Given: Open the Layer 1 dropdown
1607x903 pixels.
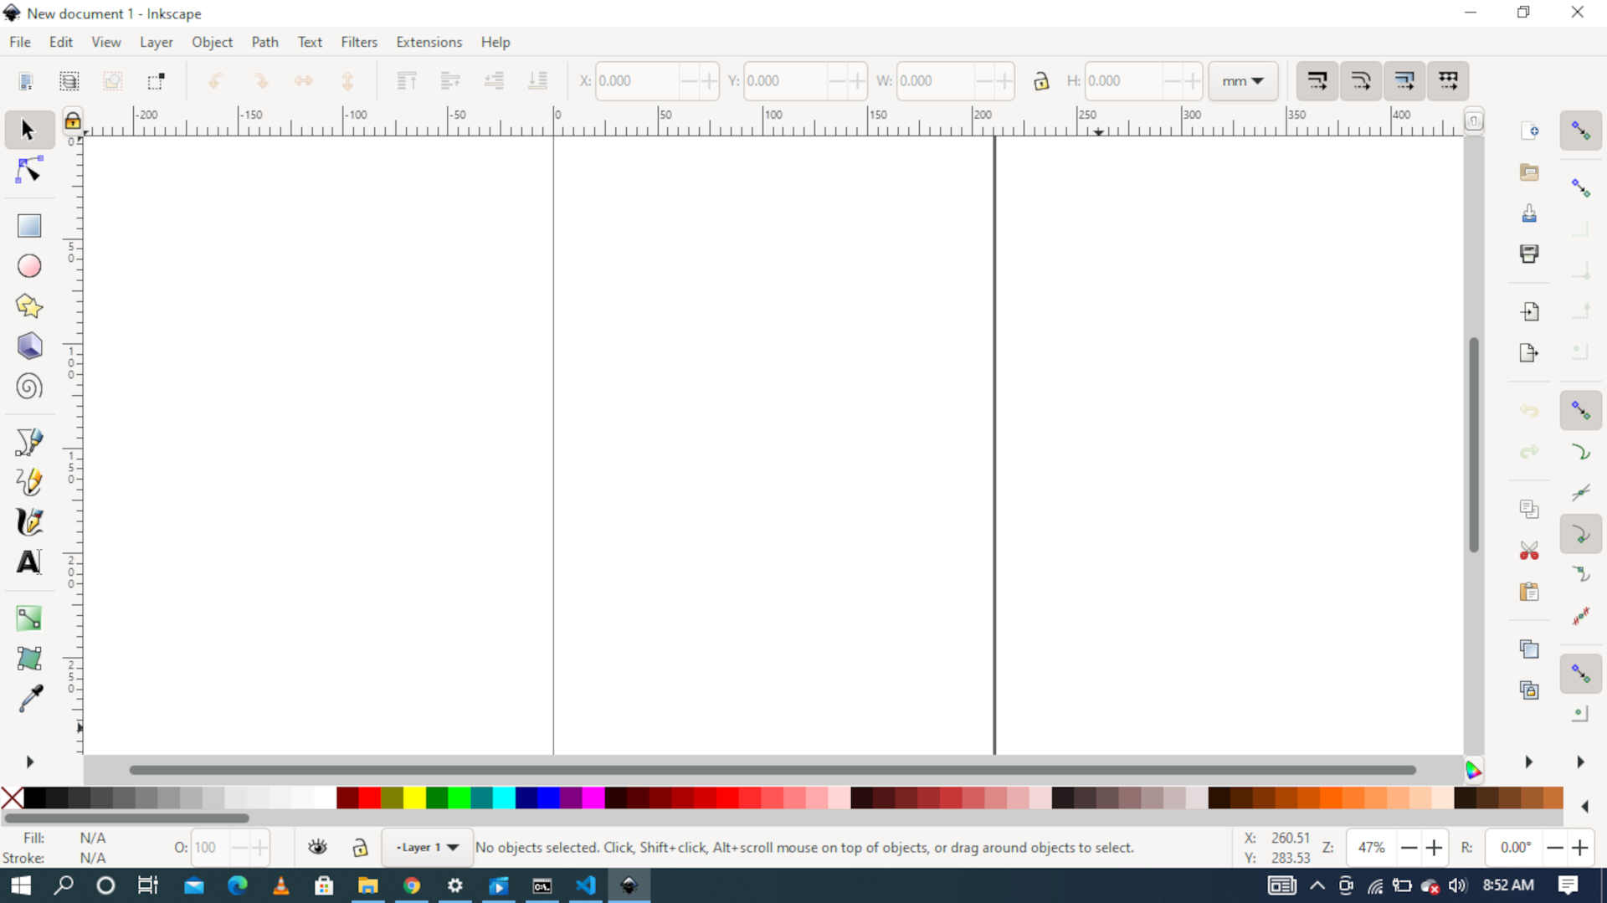Looking at the screenshot, I should pyautogui.click(x=428, y=847).
